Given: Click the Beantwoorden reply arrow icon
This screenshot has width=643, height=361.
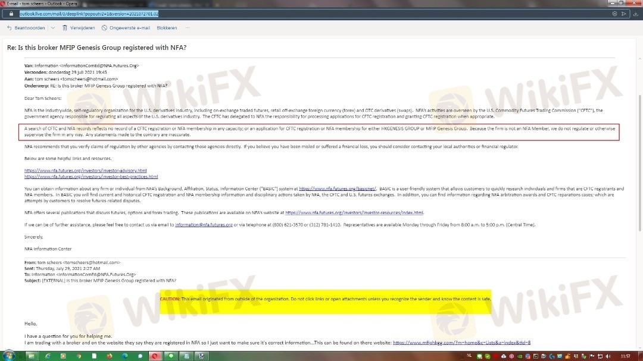Looking at the screenshot, I should [10, 28].
